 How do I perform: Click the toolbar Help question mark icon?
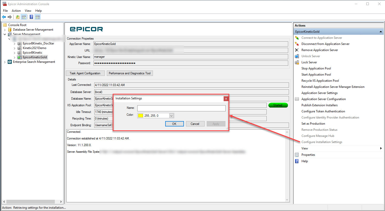[x=31, y=17]
